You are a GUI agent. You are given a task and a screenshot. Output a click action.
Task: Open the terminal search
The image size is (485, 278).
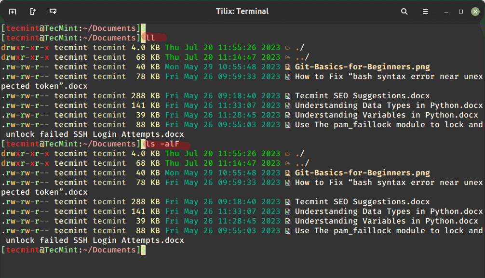point(404,11)
